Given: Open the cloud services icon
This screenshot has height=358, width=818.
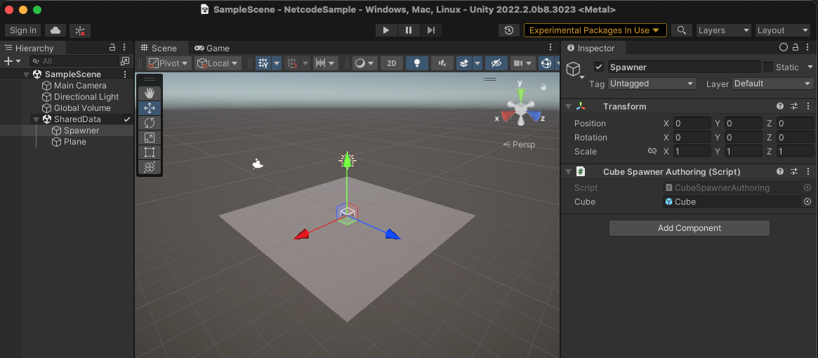Looking at the screenshot, I should tap(55, 30).
